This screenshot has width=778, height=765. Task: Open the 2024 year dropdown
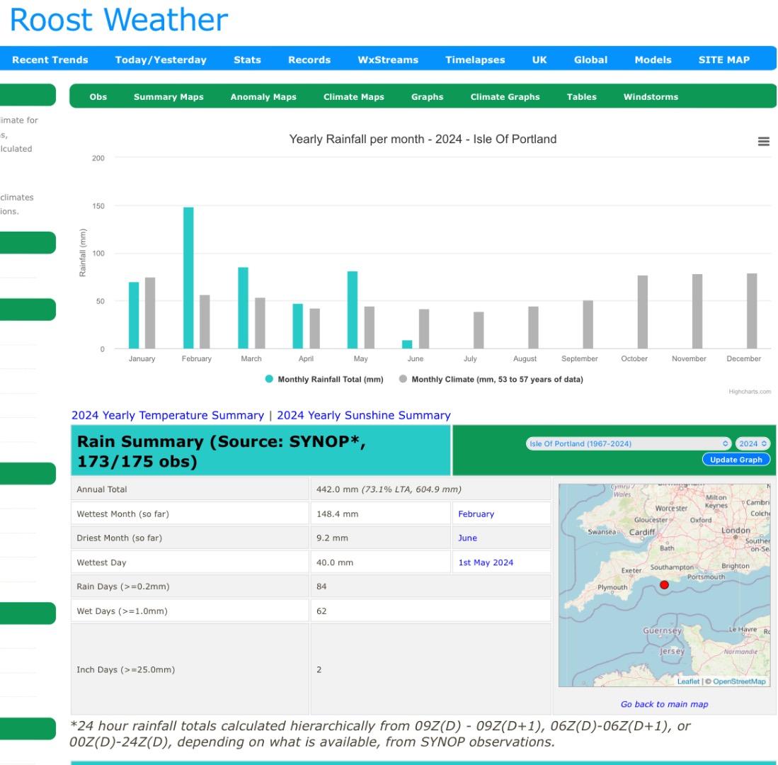pos(753,443)
